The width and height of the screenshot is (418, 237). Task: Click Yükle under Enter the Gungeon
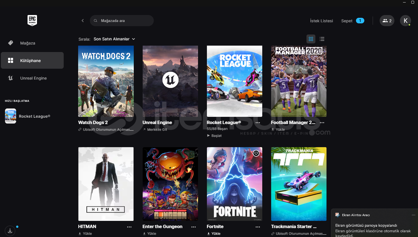pos(150,234)
